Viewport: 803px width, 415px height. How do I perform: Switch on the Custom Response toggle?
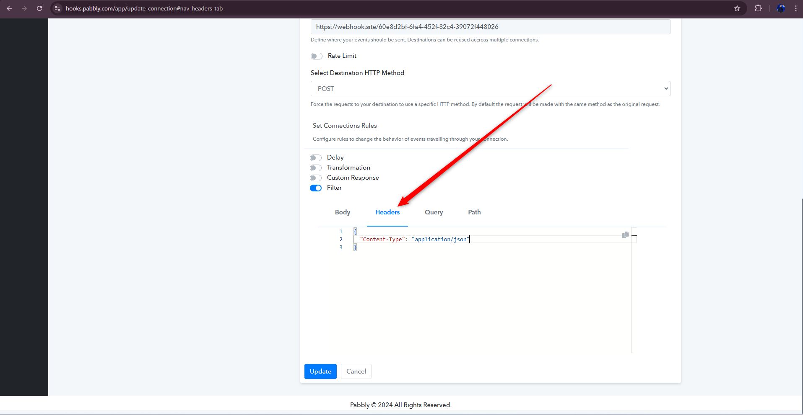[316, 178]
